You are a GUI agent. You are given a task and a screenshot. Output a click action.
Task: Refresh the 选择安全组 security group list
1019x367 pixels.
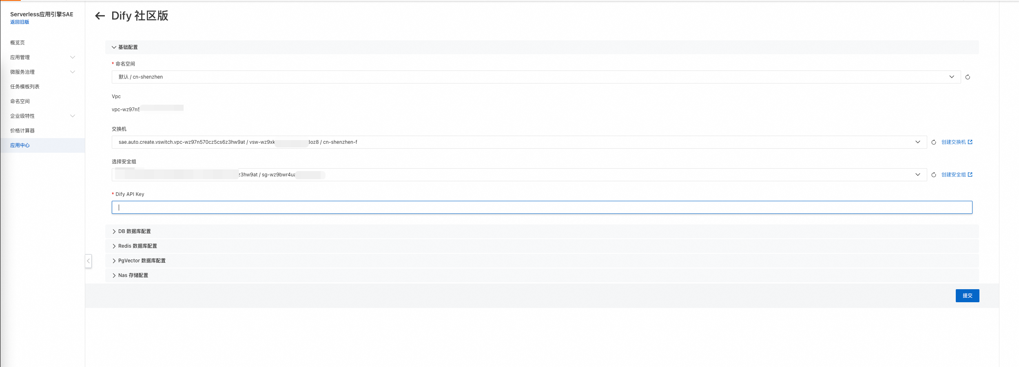pos(934,175)
